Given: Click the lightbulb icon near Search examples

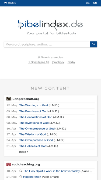Looking at the screenshot, I should [39, 57].
